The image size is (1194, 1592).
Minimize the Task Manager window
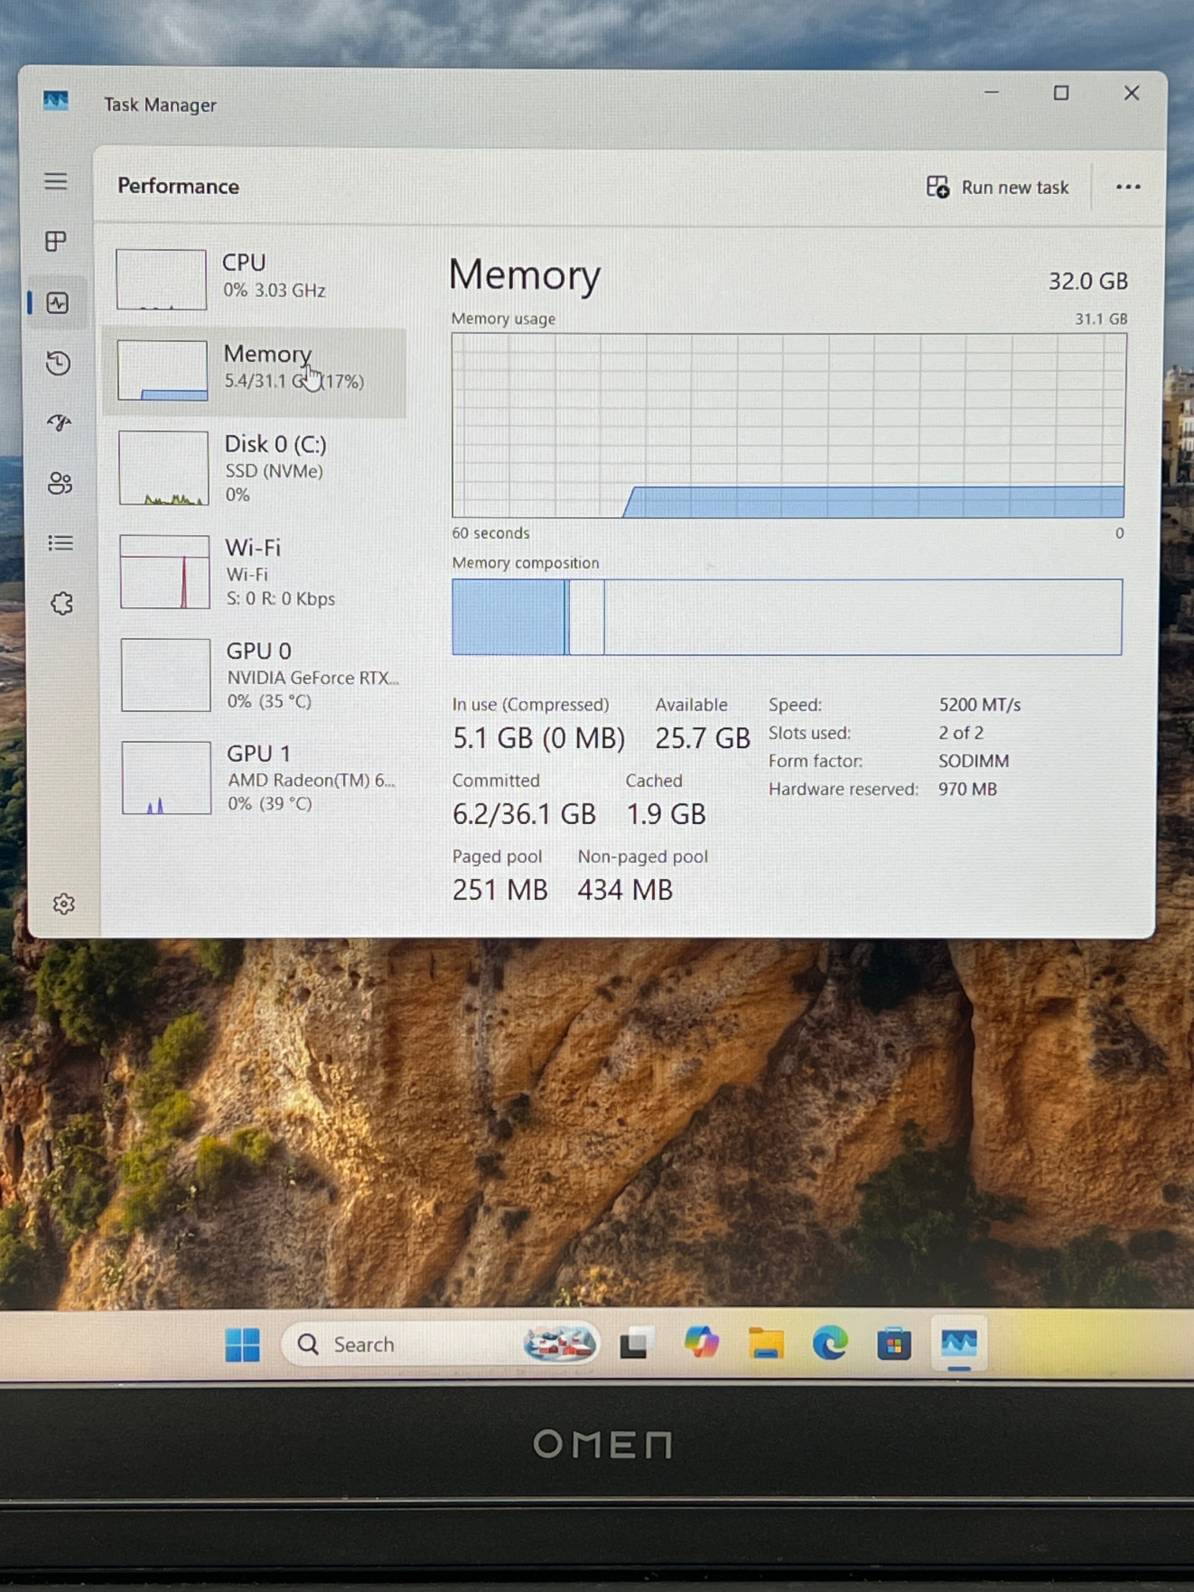point(992,92)
